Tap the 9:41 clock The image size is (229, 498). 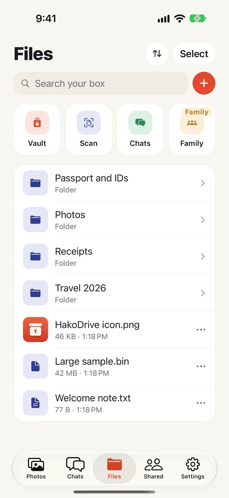coord(46,18)
